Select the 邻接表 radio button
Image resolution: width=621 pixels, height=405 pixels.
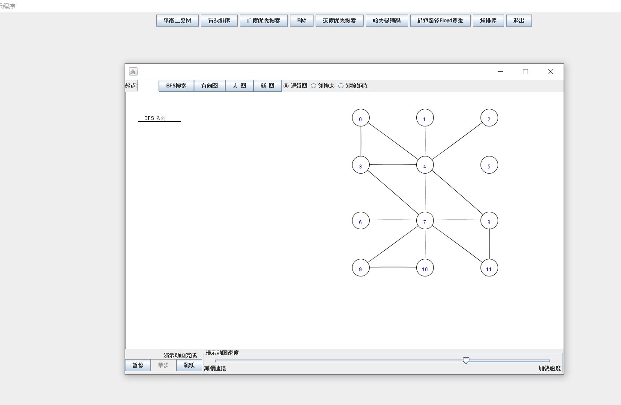click(313, 86)
